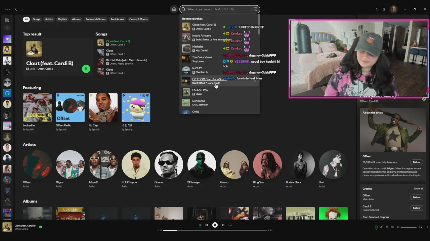Viewport: 430px width, 241px height.
Task: Open Offset Radio playlist thumbnail
Action: [x=70, y=108]
